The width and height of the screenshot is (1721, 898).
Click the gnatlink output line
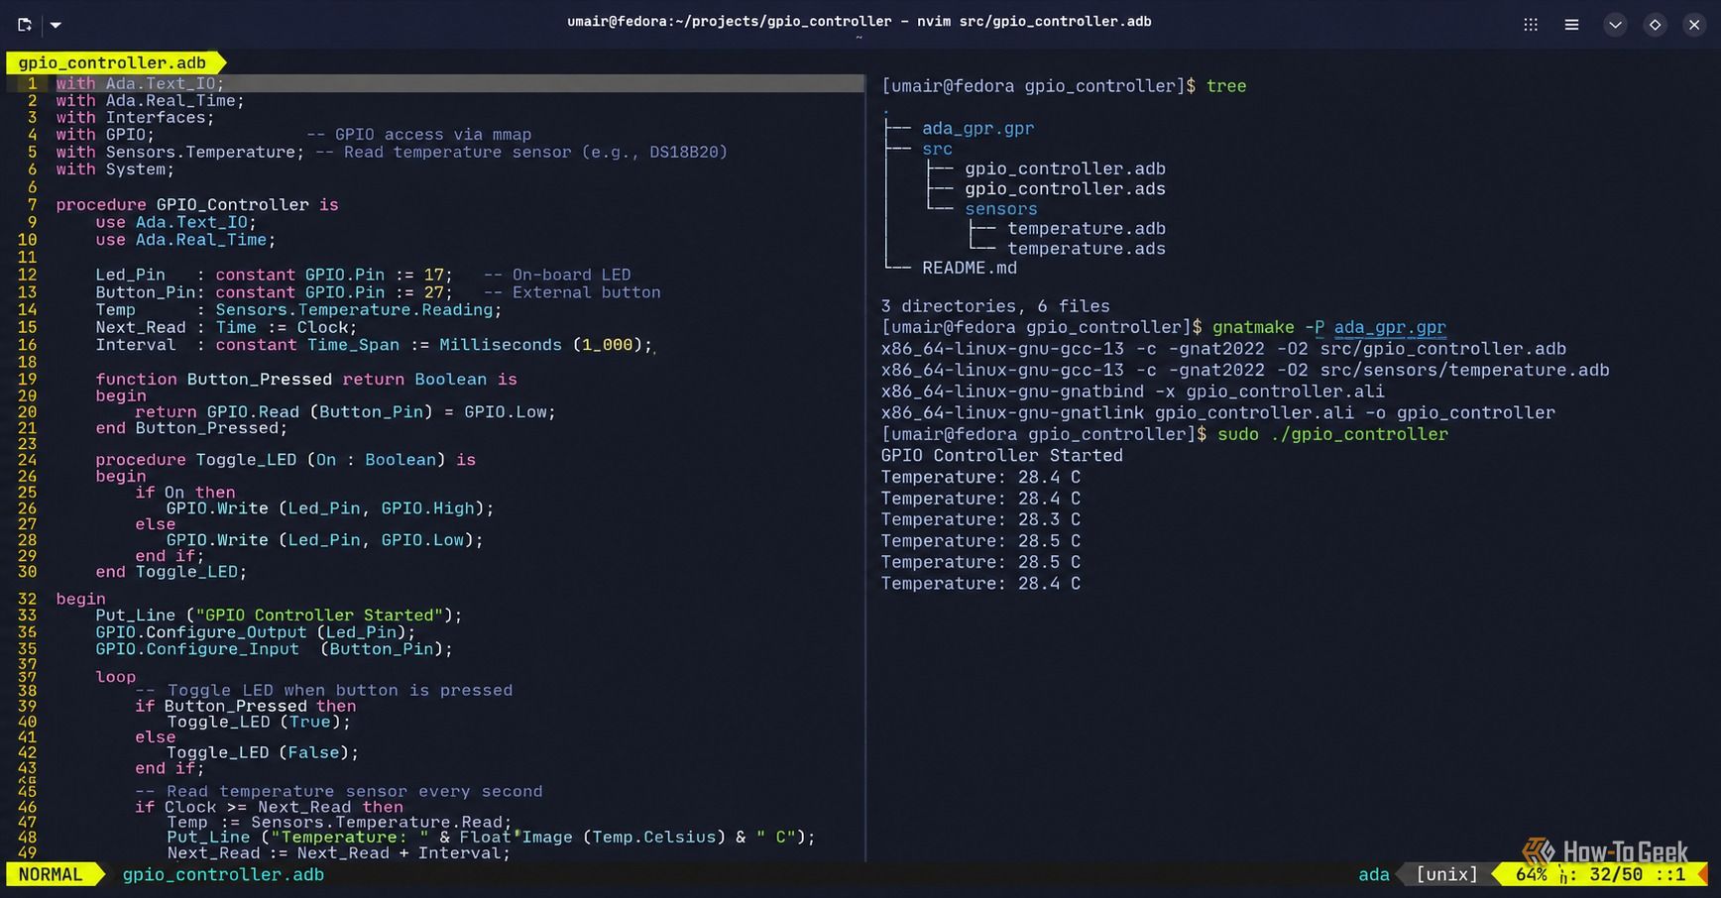pyautogui.click(x=1218, y=412)
